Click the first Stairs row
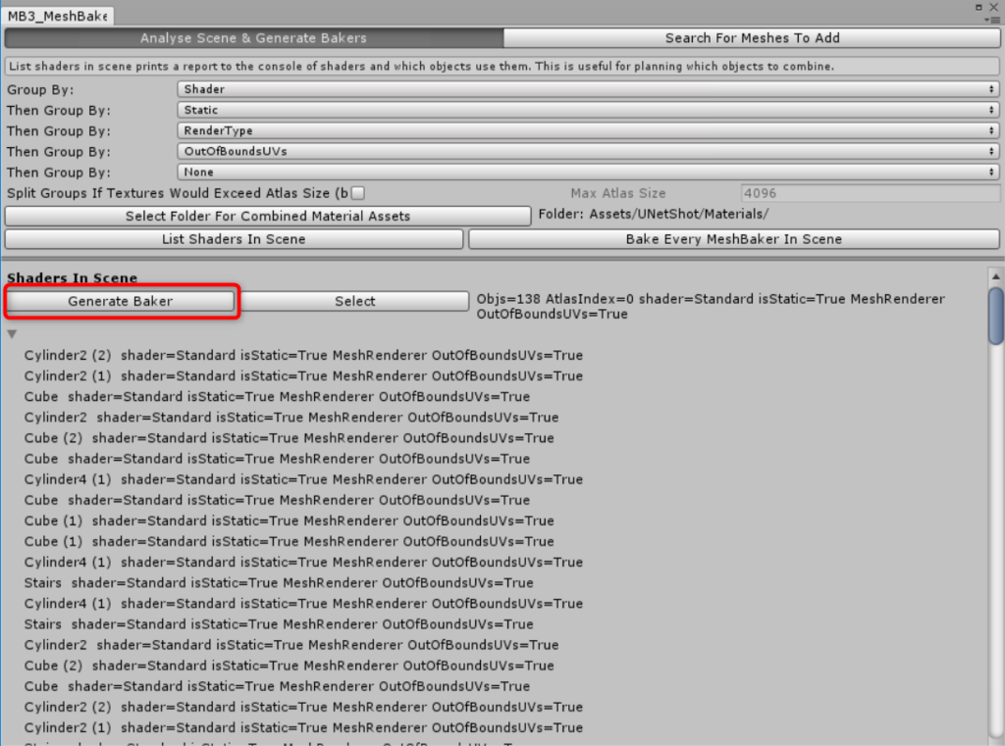This screenshot has height=746, width=1005. click(x=279, y=582)
